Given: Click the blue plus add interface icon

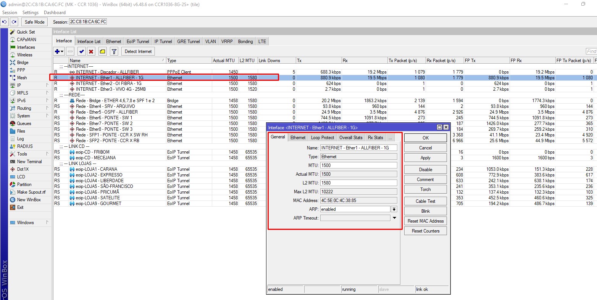Looking at the screenshot, I should pyautogui.click(x=58, y=51).
